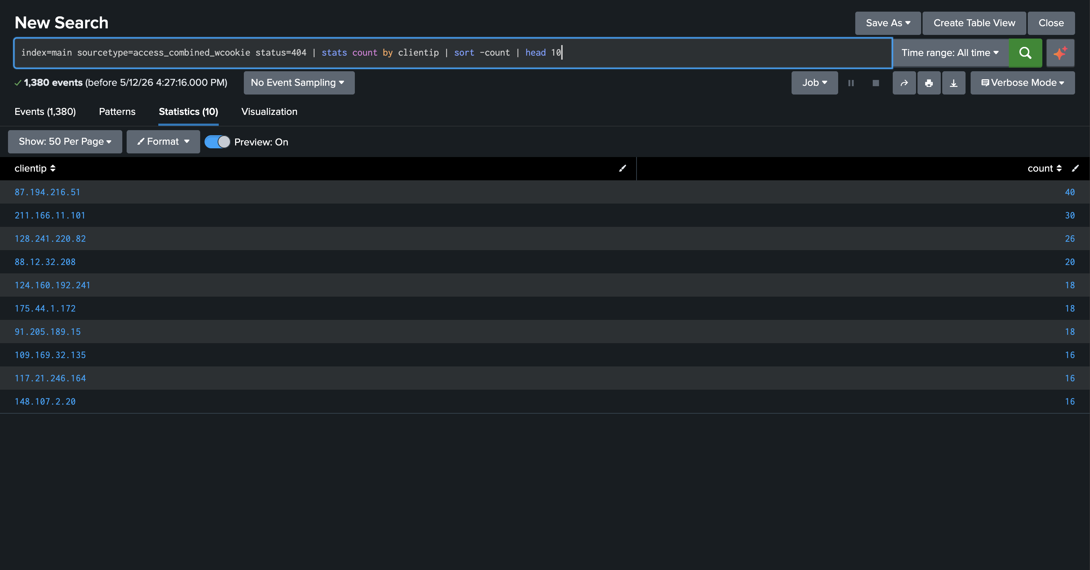Viewport: 1090px width, 570px height.
Task: Open the Visualization tab
Action: 269,112
